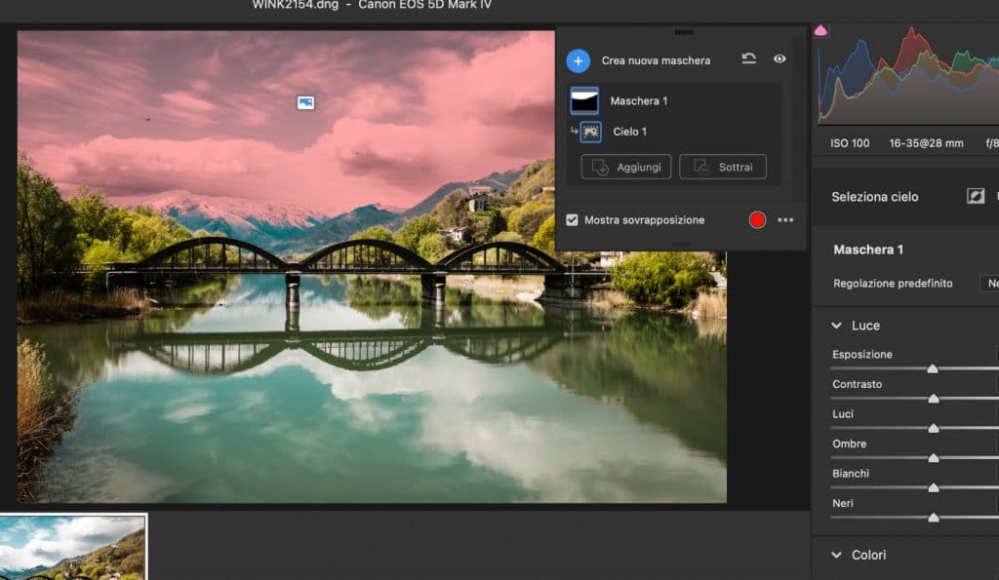
Task: Select the filmstrip photo thumbnail
Action: pos(72,548)
